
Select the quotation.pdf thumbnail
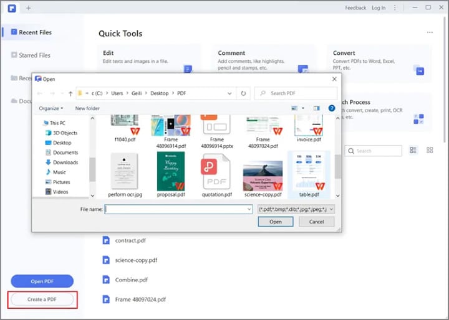[216, 175]
